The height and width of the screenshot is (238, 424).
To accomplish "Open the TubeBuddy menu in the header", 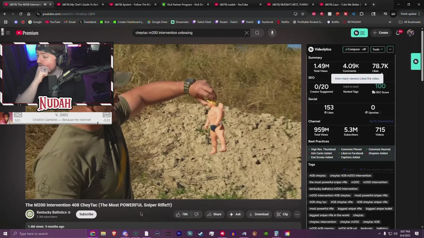I will point(359,33).
